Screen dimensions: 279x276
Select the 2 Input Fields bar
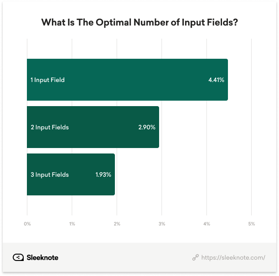point(93,127)
